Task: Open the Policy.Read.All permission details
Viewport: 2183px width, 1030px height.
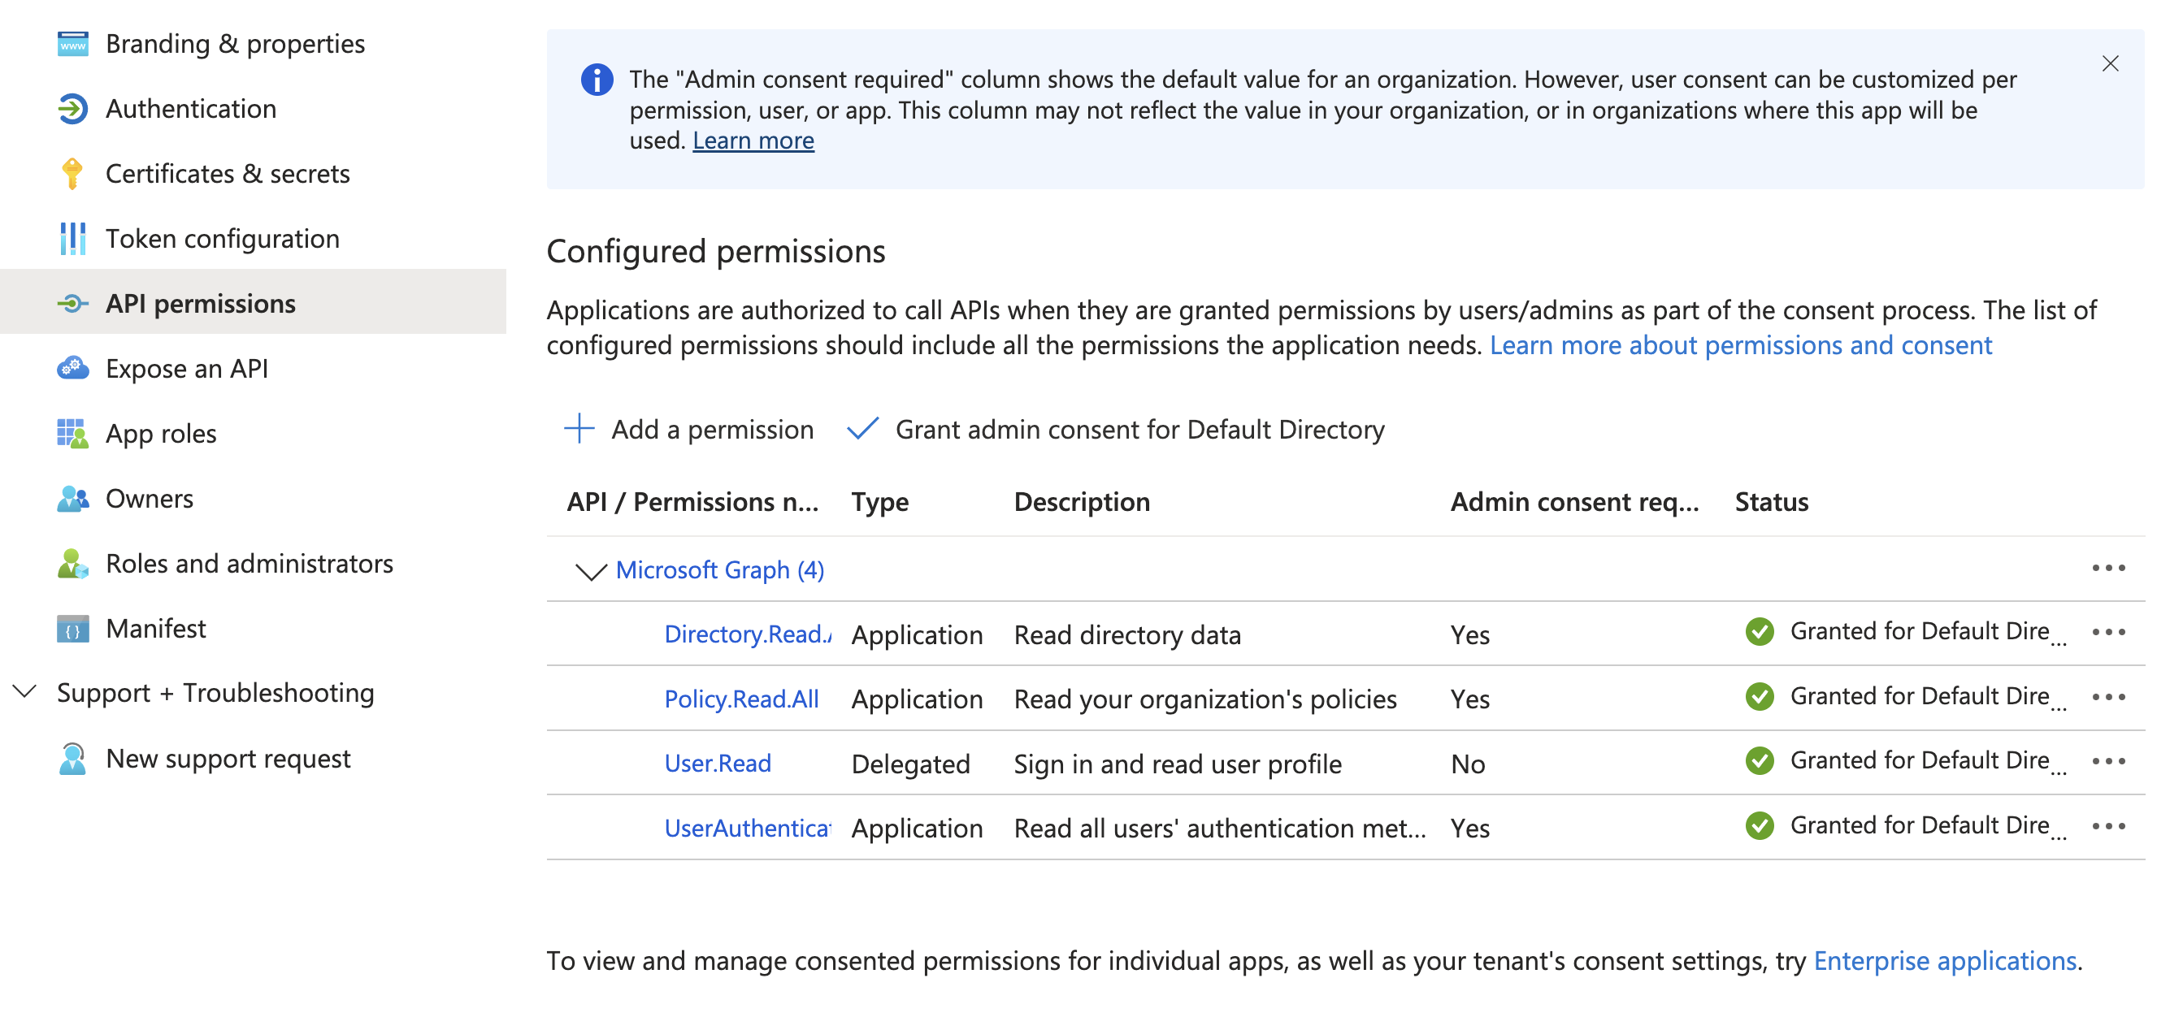Action: click(x=741, y=699)
